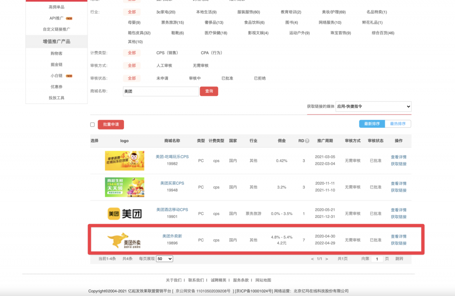Filter industry by 食品饮料(6)

(255, 22)
